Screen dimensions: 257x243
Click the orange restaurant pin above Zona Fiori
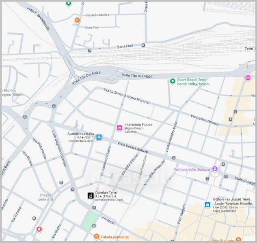point(77,20)
